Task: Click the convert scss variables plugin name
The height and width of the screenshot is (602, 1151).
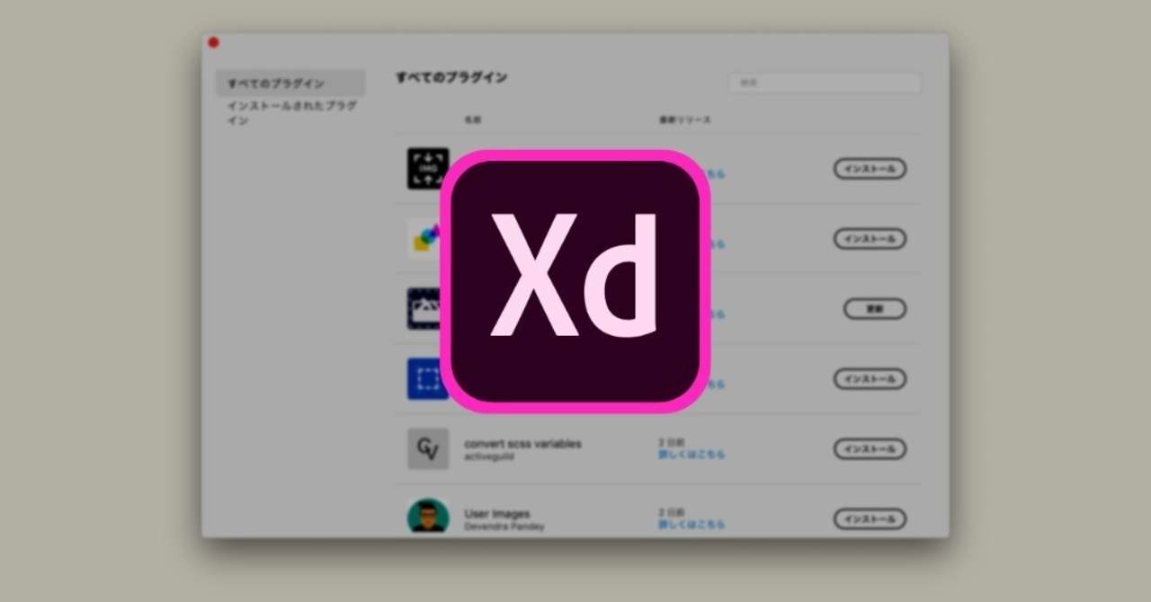Action: (522, 444)
